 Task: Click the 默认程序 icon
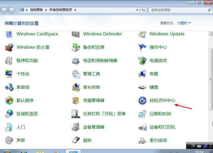pyautogui.click(x=9, y=101)
